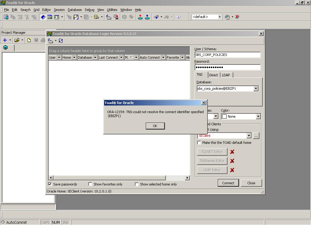This screenshot has width=311, height=225.
Task: Open the Last Connect column dropdown
Action: pos(121,57)
